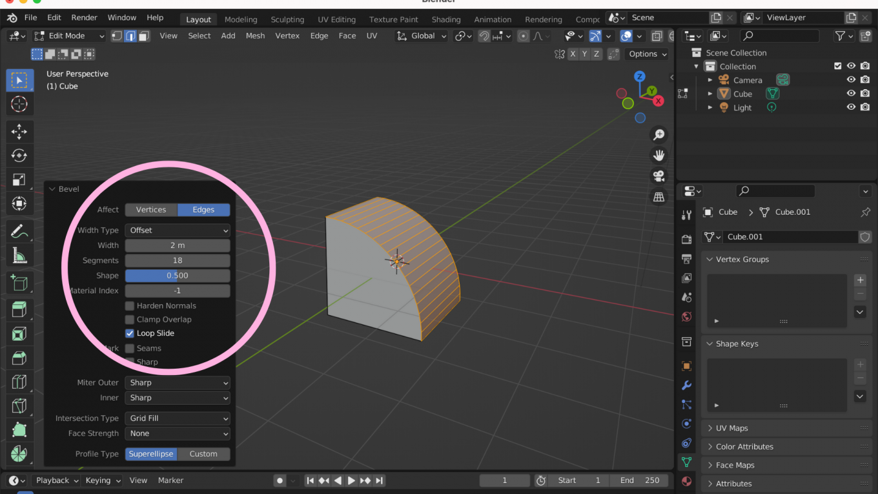Activate the Annotate tool
The image size is (878, 494).
pyautogui.click(x=19, y=231)
